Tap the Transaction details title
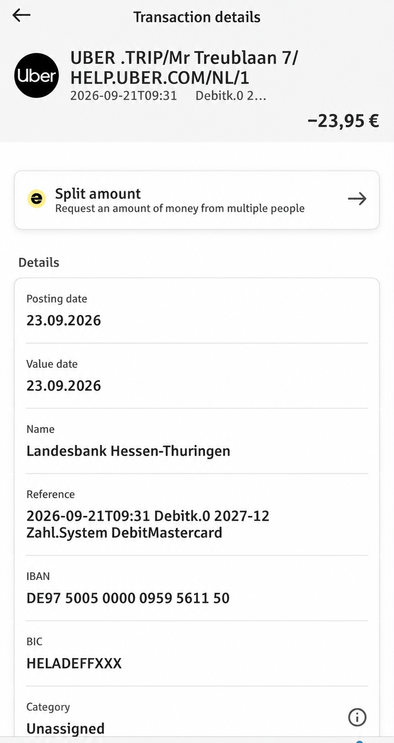The height and width of the screenshot is (743, 394). tap(197, 17)
